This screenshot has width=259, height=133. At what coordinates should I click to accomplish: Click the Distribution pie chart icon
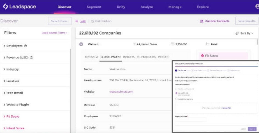point(93,21)
